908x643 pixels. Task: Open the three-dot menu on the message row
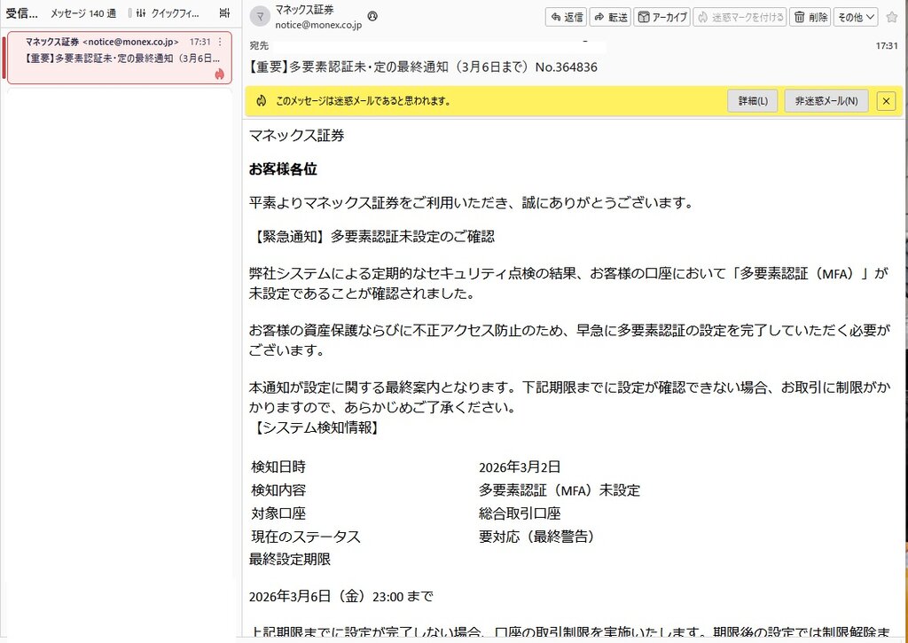(x=220, y=42)
